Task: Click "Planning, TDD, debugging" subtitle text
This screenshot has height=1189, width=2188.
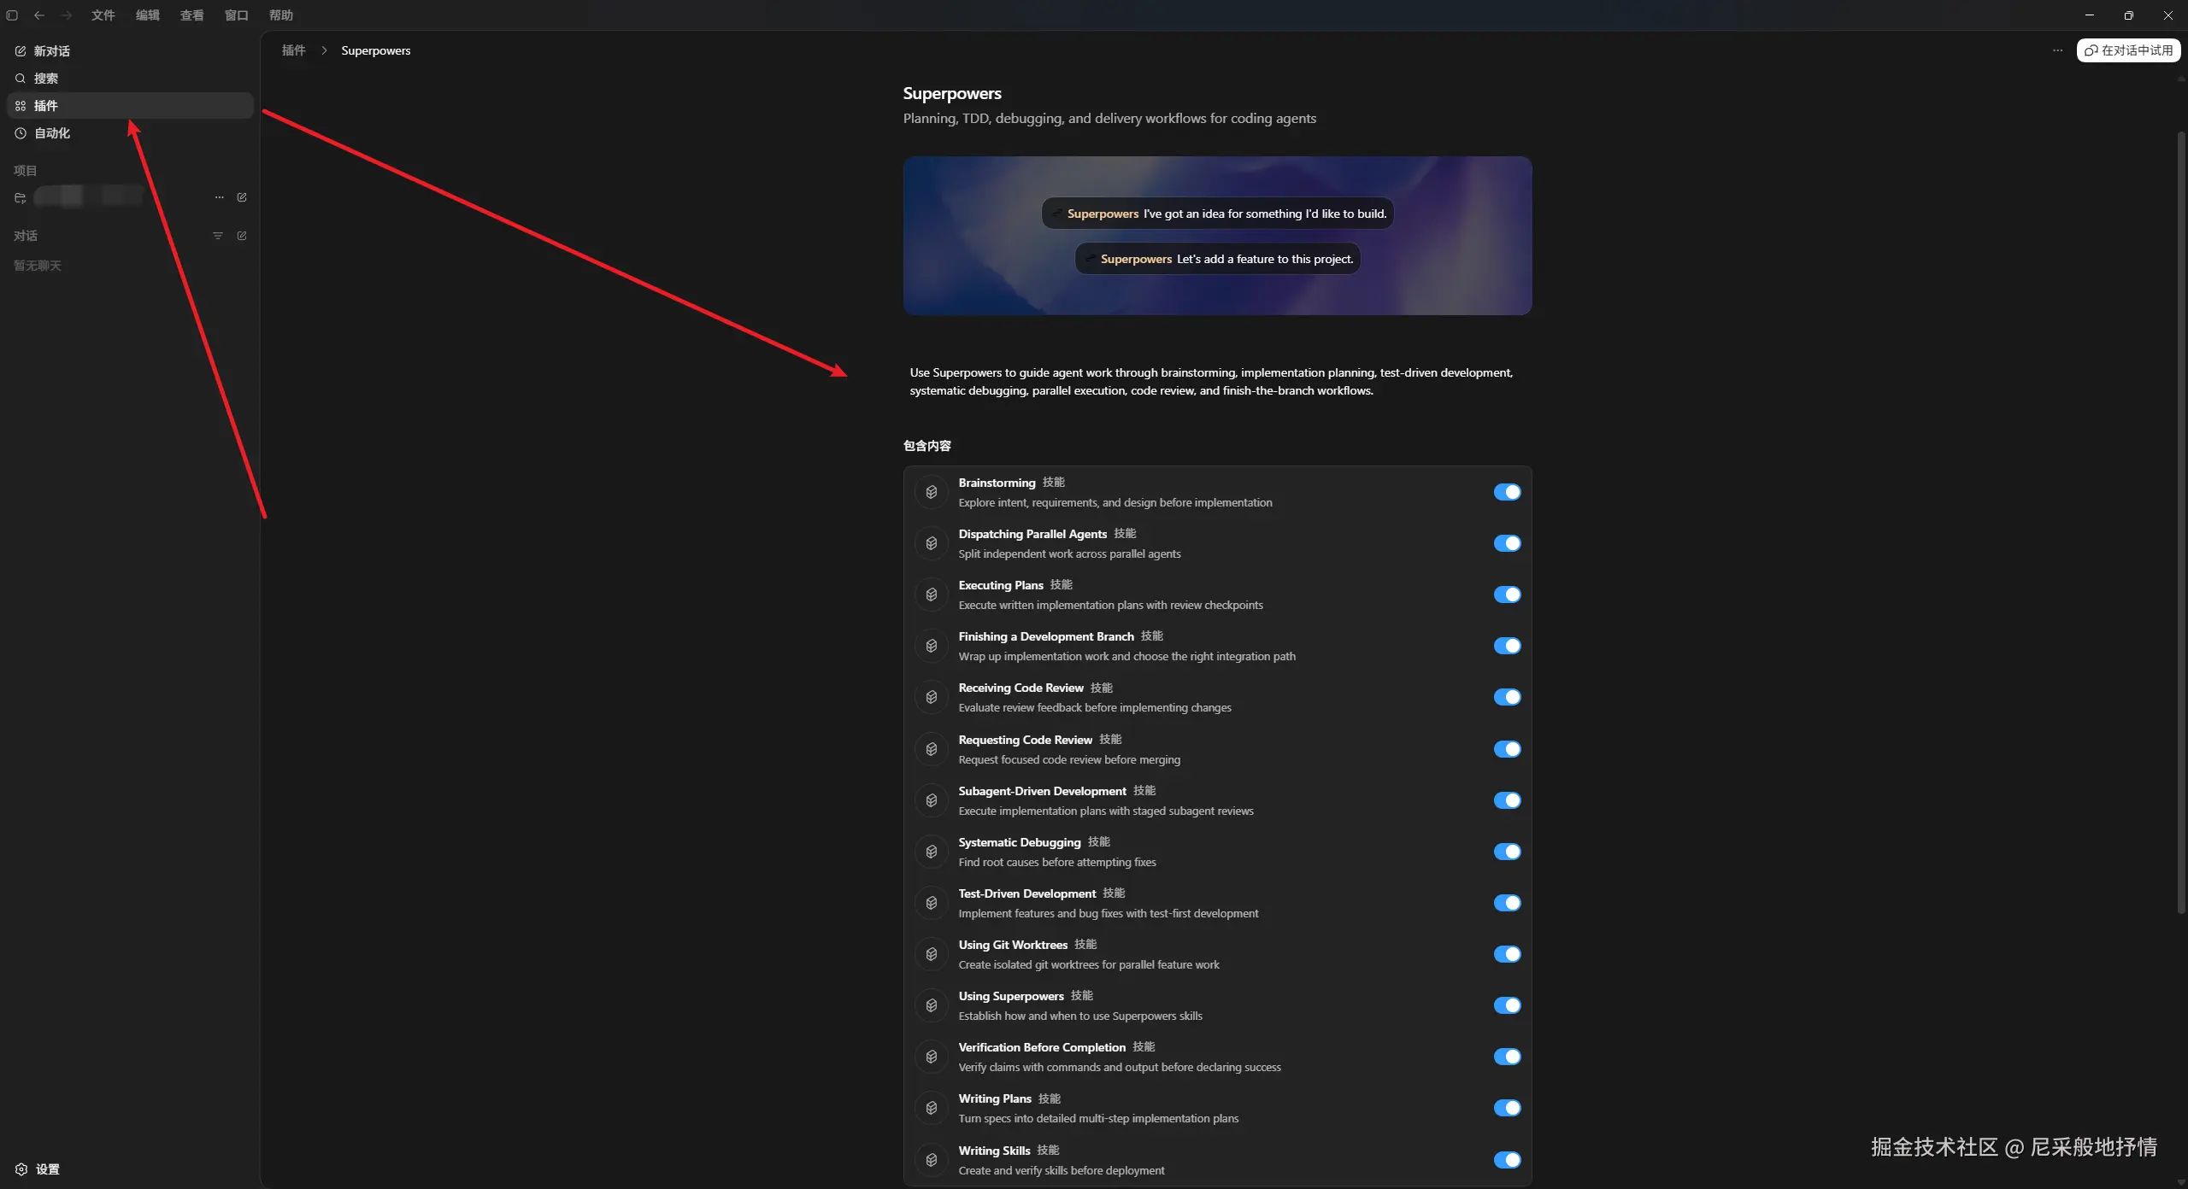Action: coord(1109,118)
